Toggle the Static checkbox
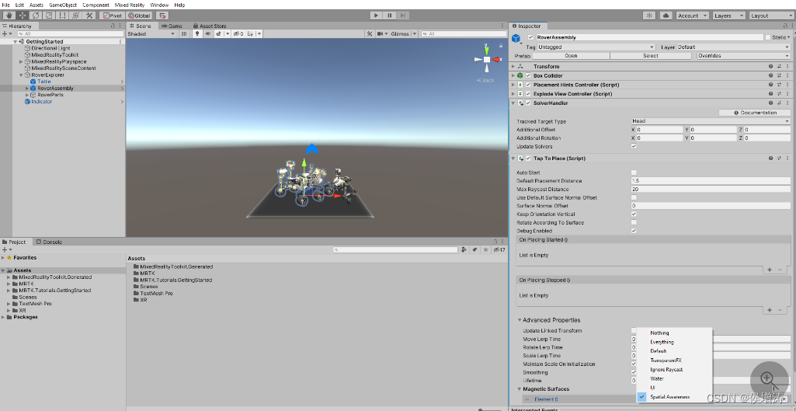Image resolution: width=796 pixels, height=411 pixels. pyautogui.click(x=767, y=37)
